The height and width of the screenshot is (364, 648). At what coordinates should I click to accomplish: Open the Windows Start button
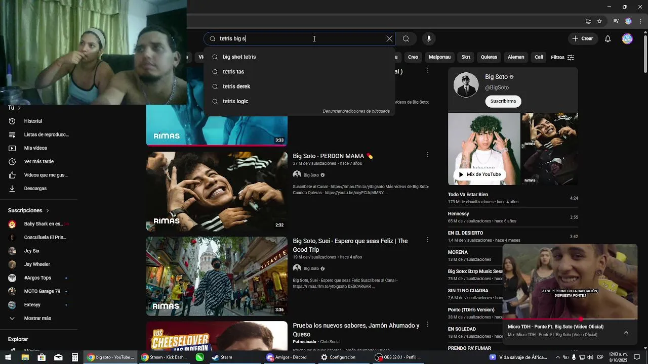(x=8, y=357)
